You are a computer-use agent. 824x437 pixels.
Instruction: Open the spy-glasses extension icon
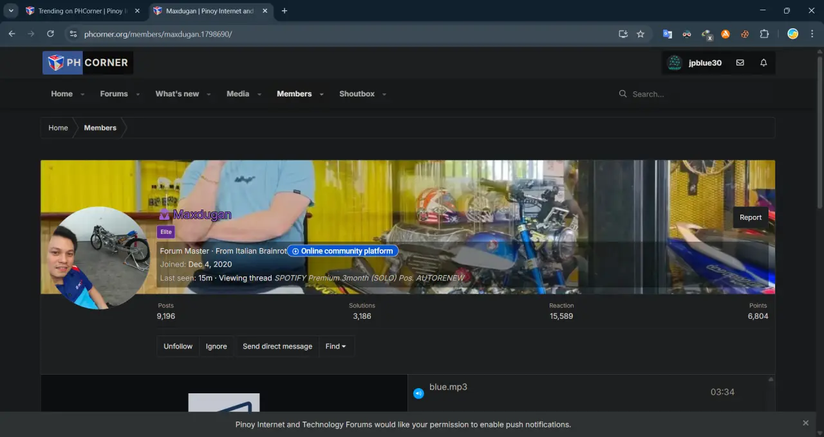[x=687, y=34]
